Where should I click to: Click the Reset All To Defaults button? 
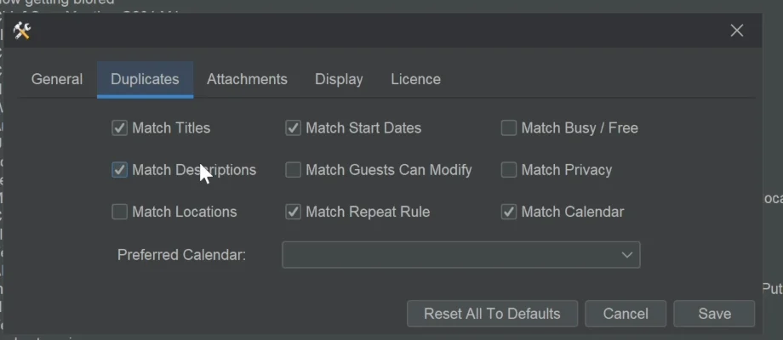pos(493,314)
